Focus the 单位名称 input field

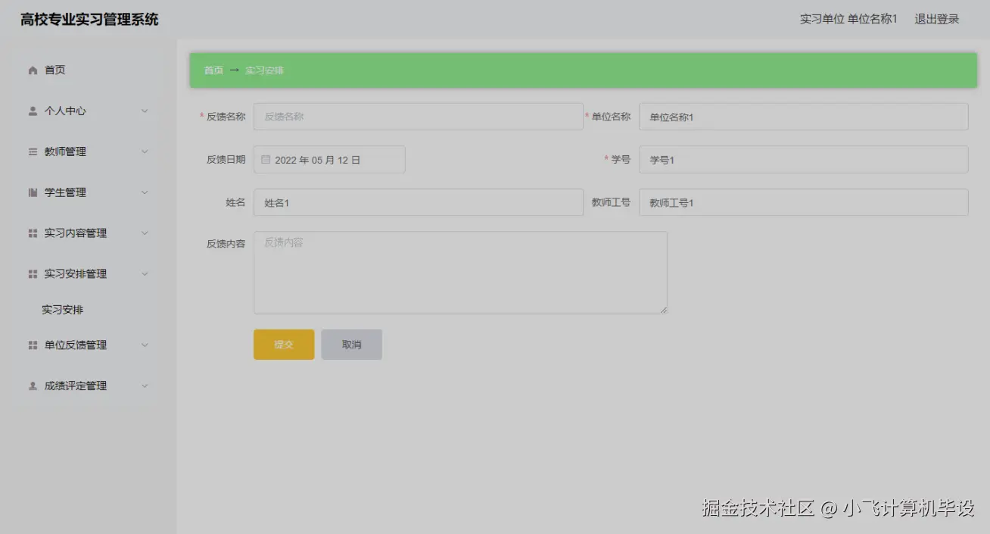point(804,117)
